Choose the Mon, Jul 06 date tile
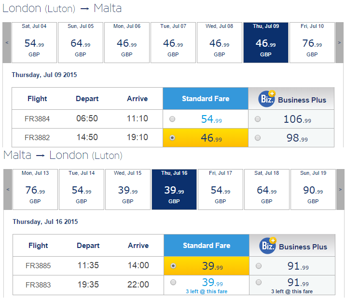 coord(127,42)
